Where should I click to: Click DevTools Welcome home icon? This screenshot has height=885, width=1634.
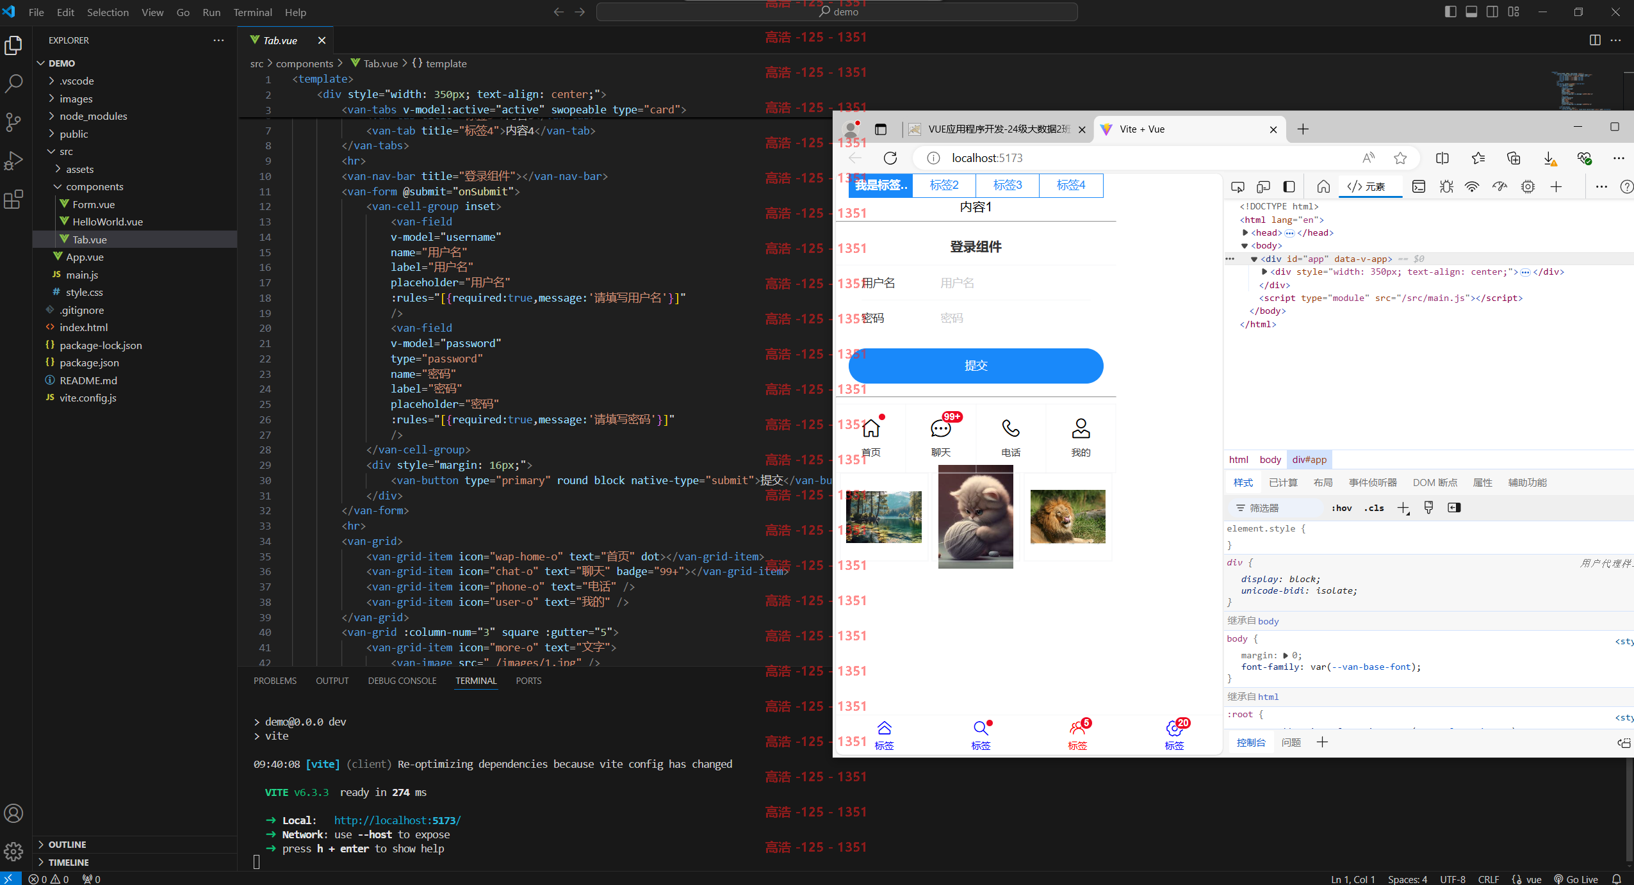pyautogui.click(x=1323, y=186)
